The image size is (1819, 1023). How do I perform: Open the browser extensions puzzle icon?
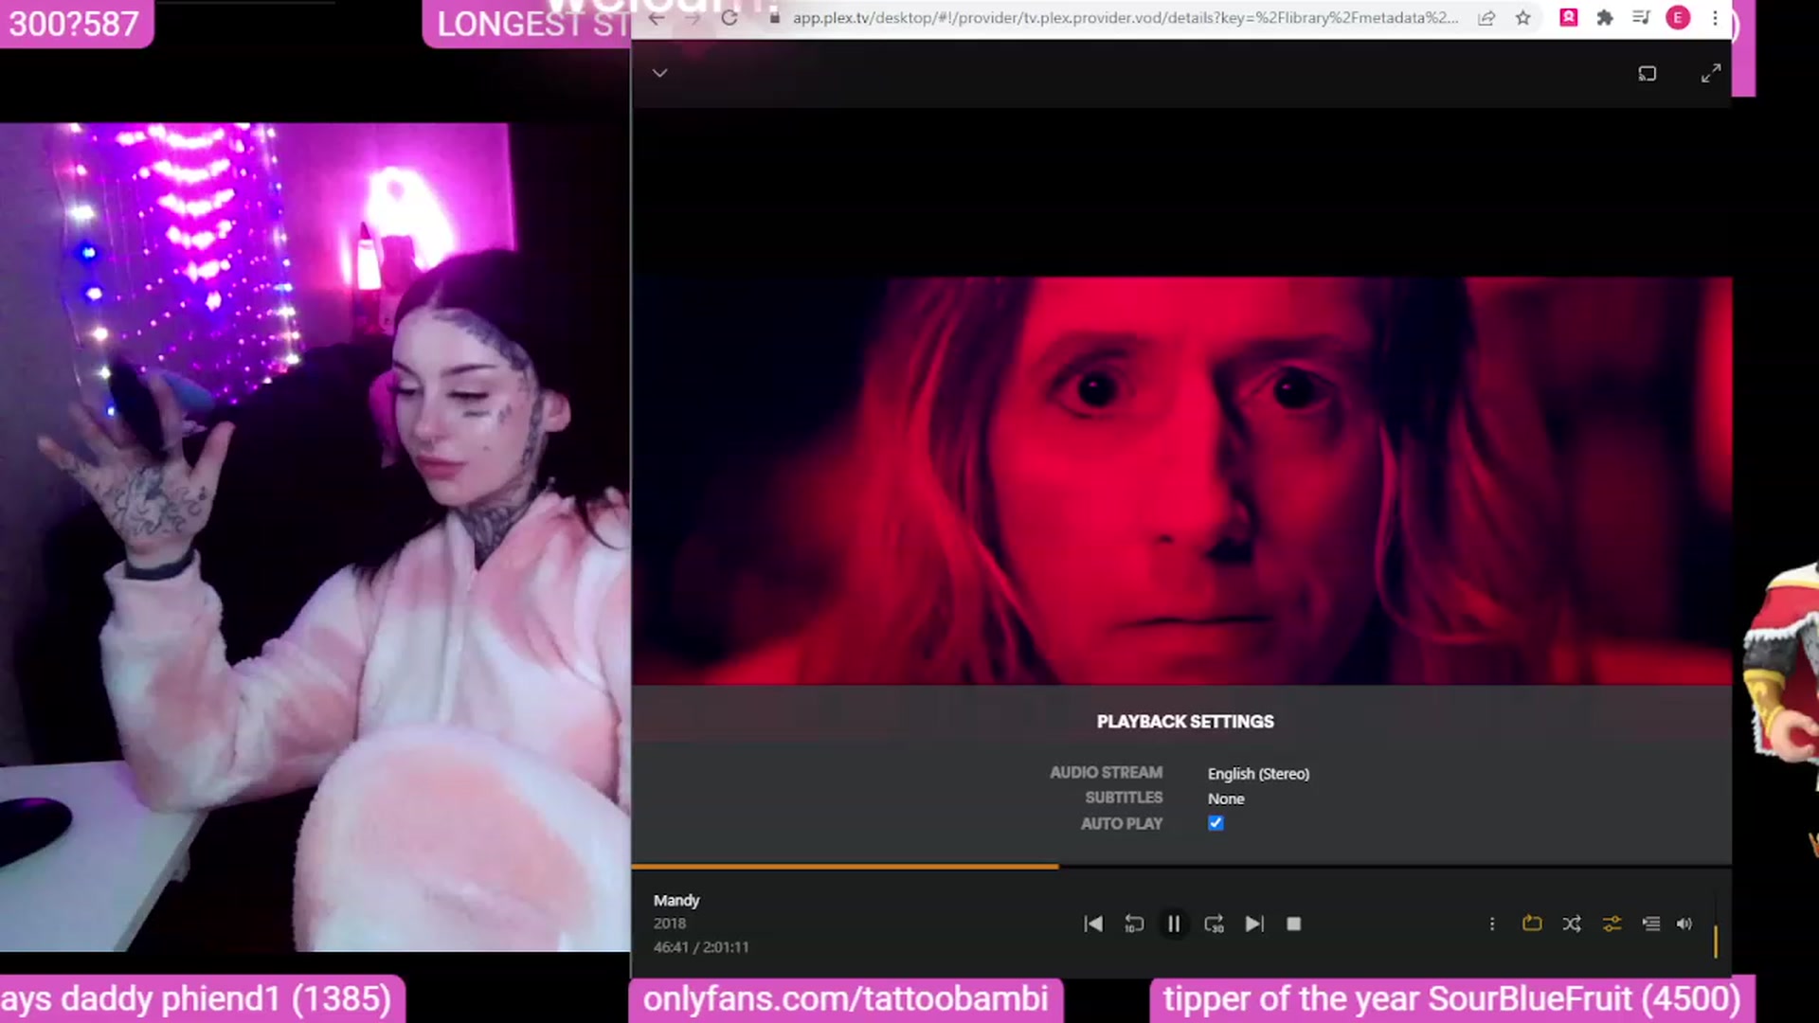pyautogui.click(x=1605, y=17)
